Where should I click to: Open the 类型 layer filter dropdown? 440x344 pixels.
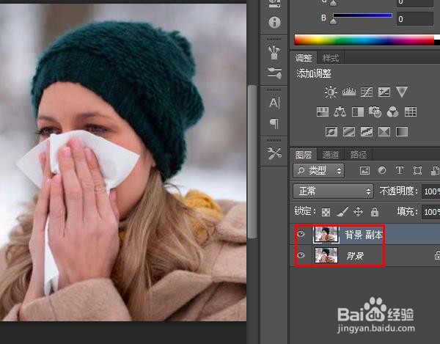318,170
